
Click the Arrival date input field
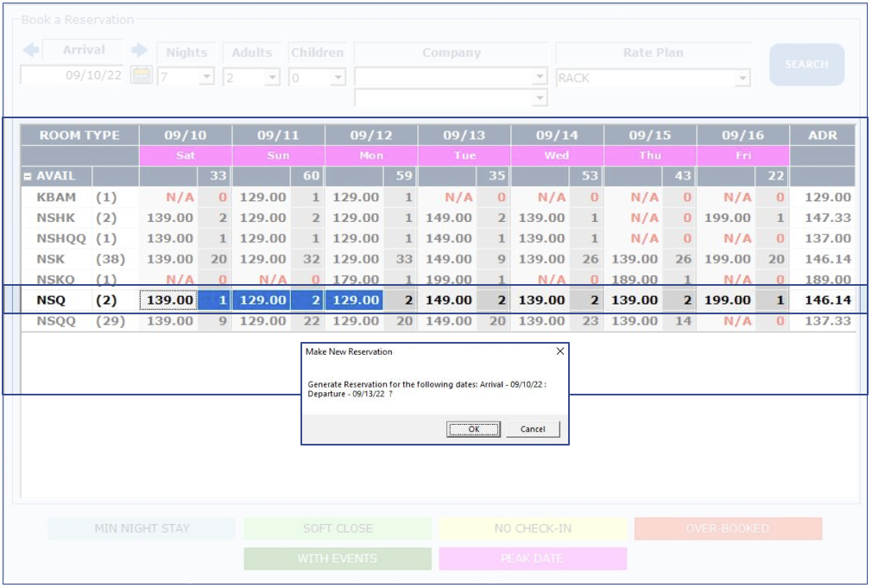[x=73, y=76]
